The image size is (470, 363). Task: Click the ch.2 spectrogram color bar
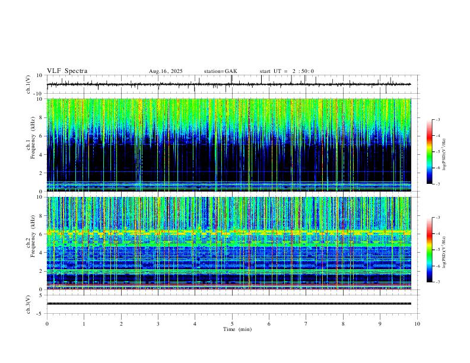tap(429, 250)
